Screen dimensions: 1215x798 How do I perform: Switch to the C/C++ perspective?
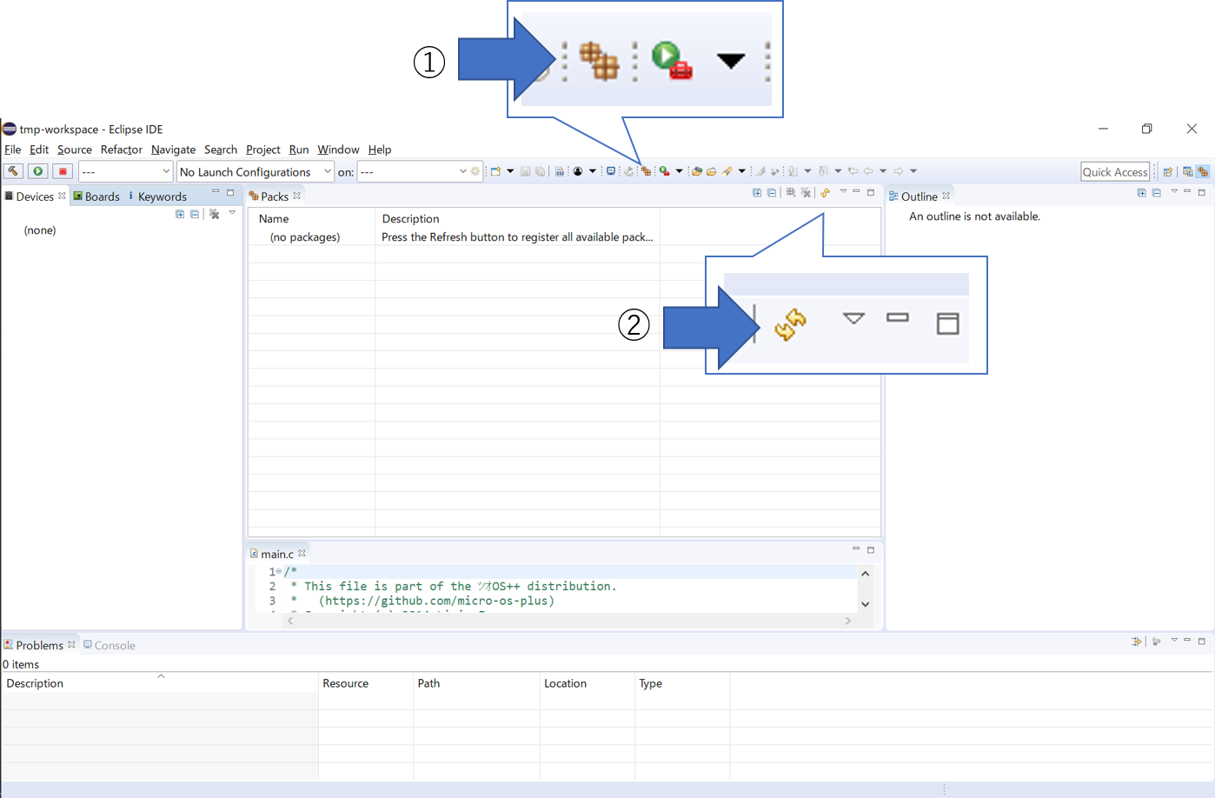1187,172
